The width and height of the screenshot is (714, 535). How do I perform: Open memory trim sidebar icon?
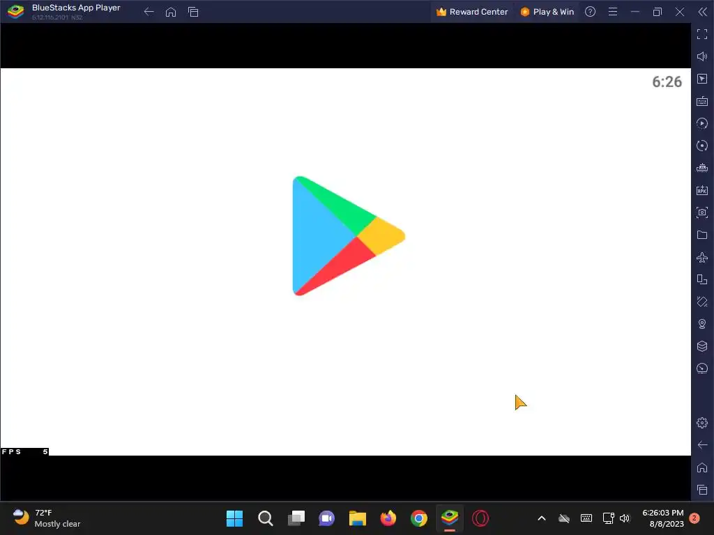pyautogui.click(x=702, y=168)
